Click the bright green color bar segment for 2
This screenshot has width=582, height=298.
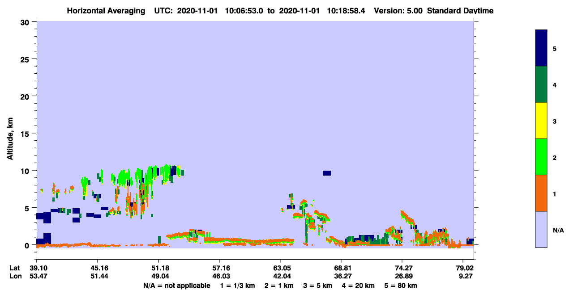pos(541,157)
